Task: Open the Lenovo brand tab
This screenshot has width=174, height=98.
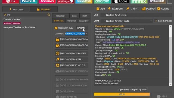Action: (47, 2)
